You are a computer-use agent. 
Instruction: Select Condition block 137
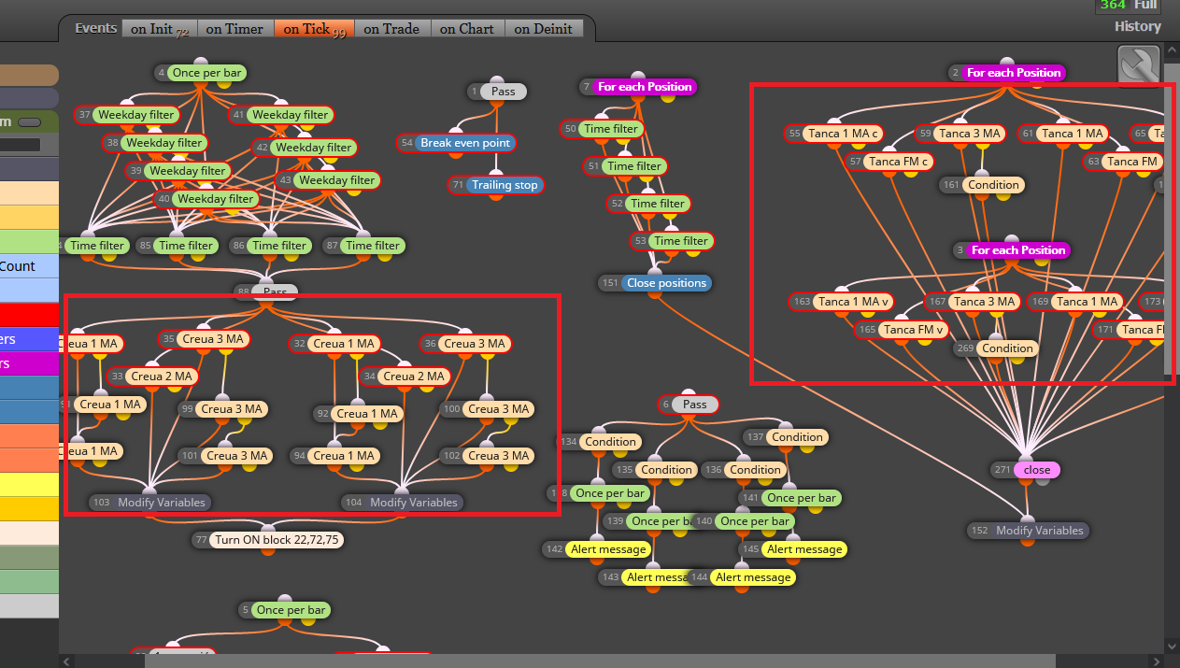(x=786, y=437)
